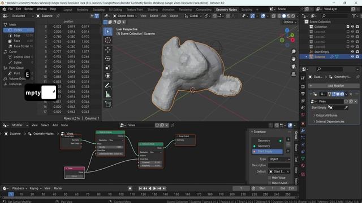Open Global transform orientation dropdown
This screenshot has height=203, width=362.
(193, 16)
